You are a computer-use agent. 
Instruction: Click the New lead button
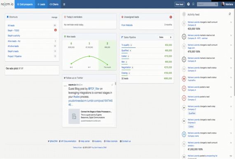179,5
